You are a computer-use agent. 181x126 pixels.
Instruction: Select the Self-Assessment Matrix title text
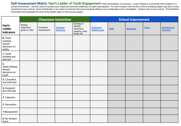(29, 4)
